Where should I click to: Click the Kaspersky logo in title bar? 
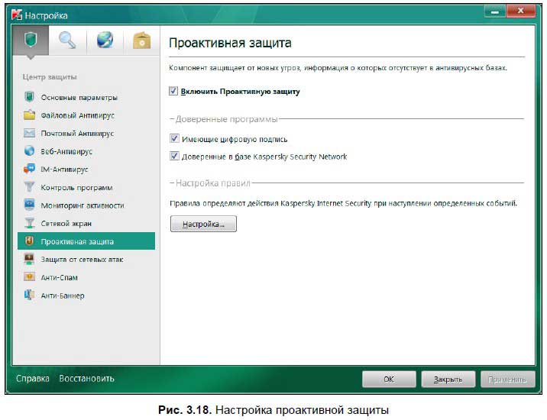point(16,15)
